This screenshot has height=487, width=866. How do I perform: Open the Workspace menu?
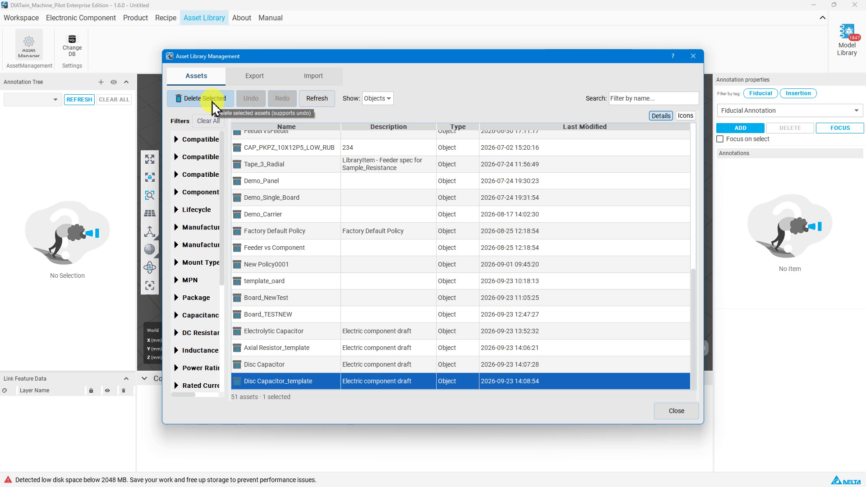[x=21, y=18]
